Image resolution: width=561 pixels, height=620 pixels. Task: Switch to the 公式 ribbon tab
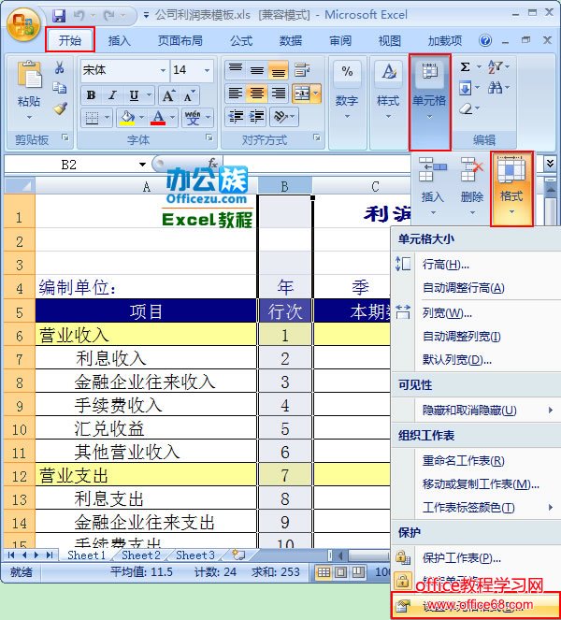click(241, 40)
